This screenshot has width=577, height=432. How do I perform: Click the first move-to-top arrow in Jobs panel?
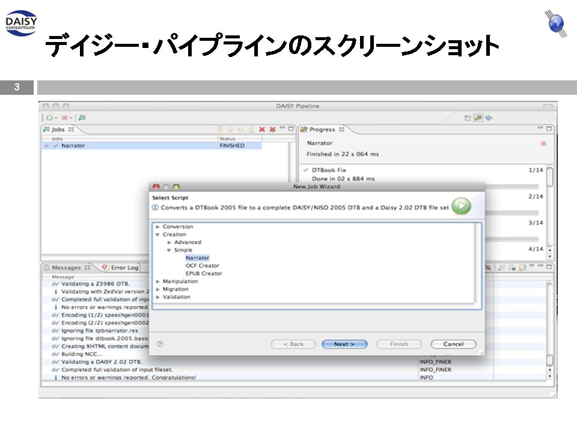(220, 130)
